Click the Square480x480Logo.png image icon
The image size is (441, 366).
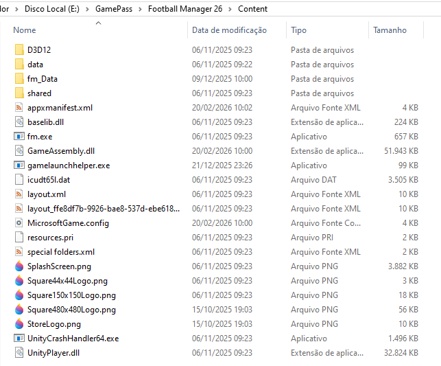coord(19,310)
